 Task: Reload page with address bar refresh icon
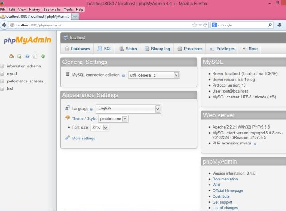click(205, 25)
